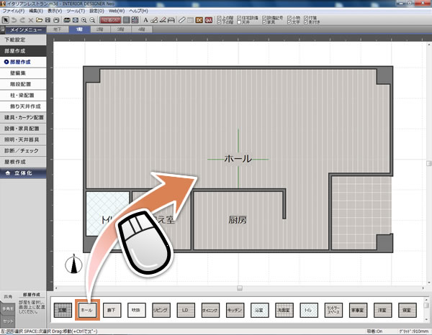Select the 厨房 room in the floor plan
Viewport: 432px width, 335px height.
point(238,219)
